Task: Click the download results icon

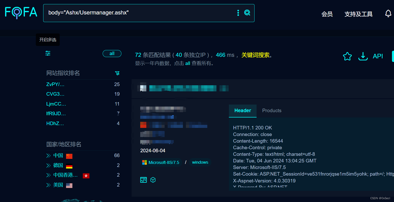Action: tap(363, 57)
